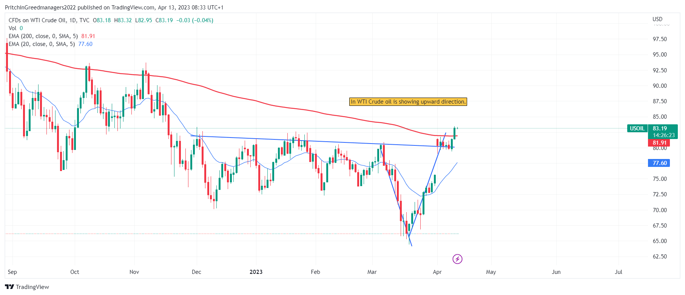Image resolution: width=685 pixels, height=295 pixels.
Task: Click the TradingView logo at the bottom
Action: (x=27, y=287)
